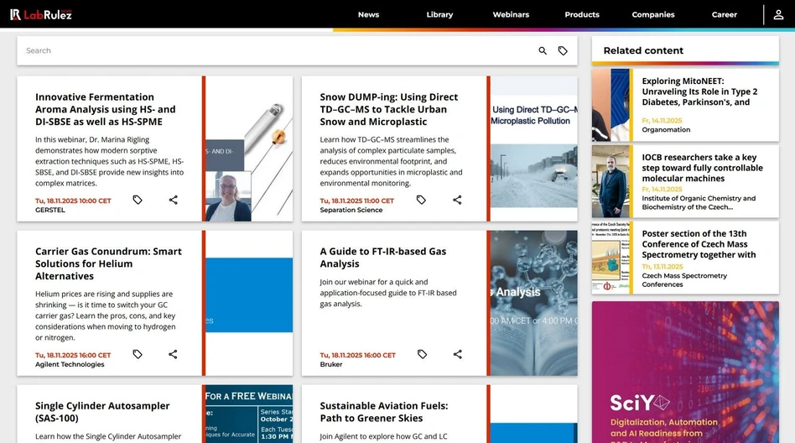Viewport: 795px width, 443px height.
Task: Click the Bruker company name
Action: (331, 364)
